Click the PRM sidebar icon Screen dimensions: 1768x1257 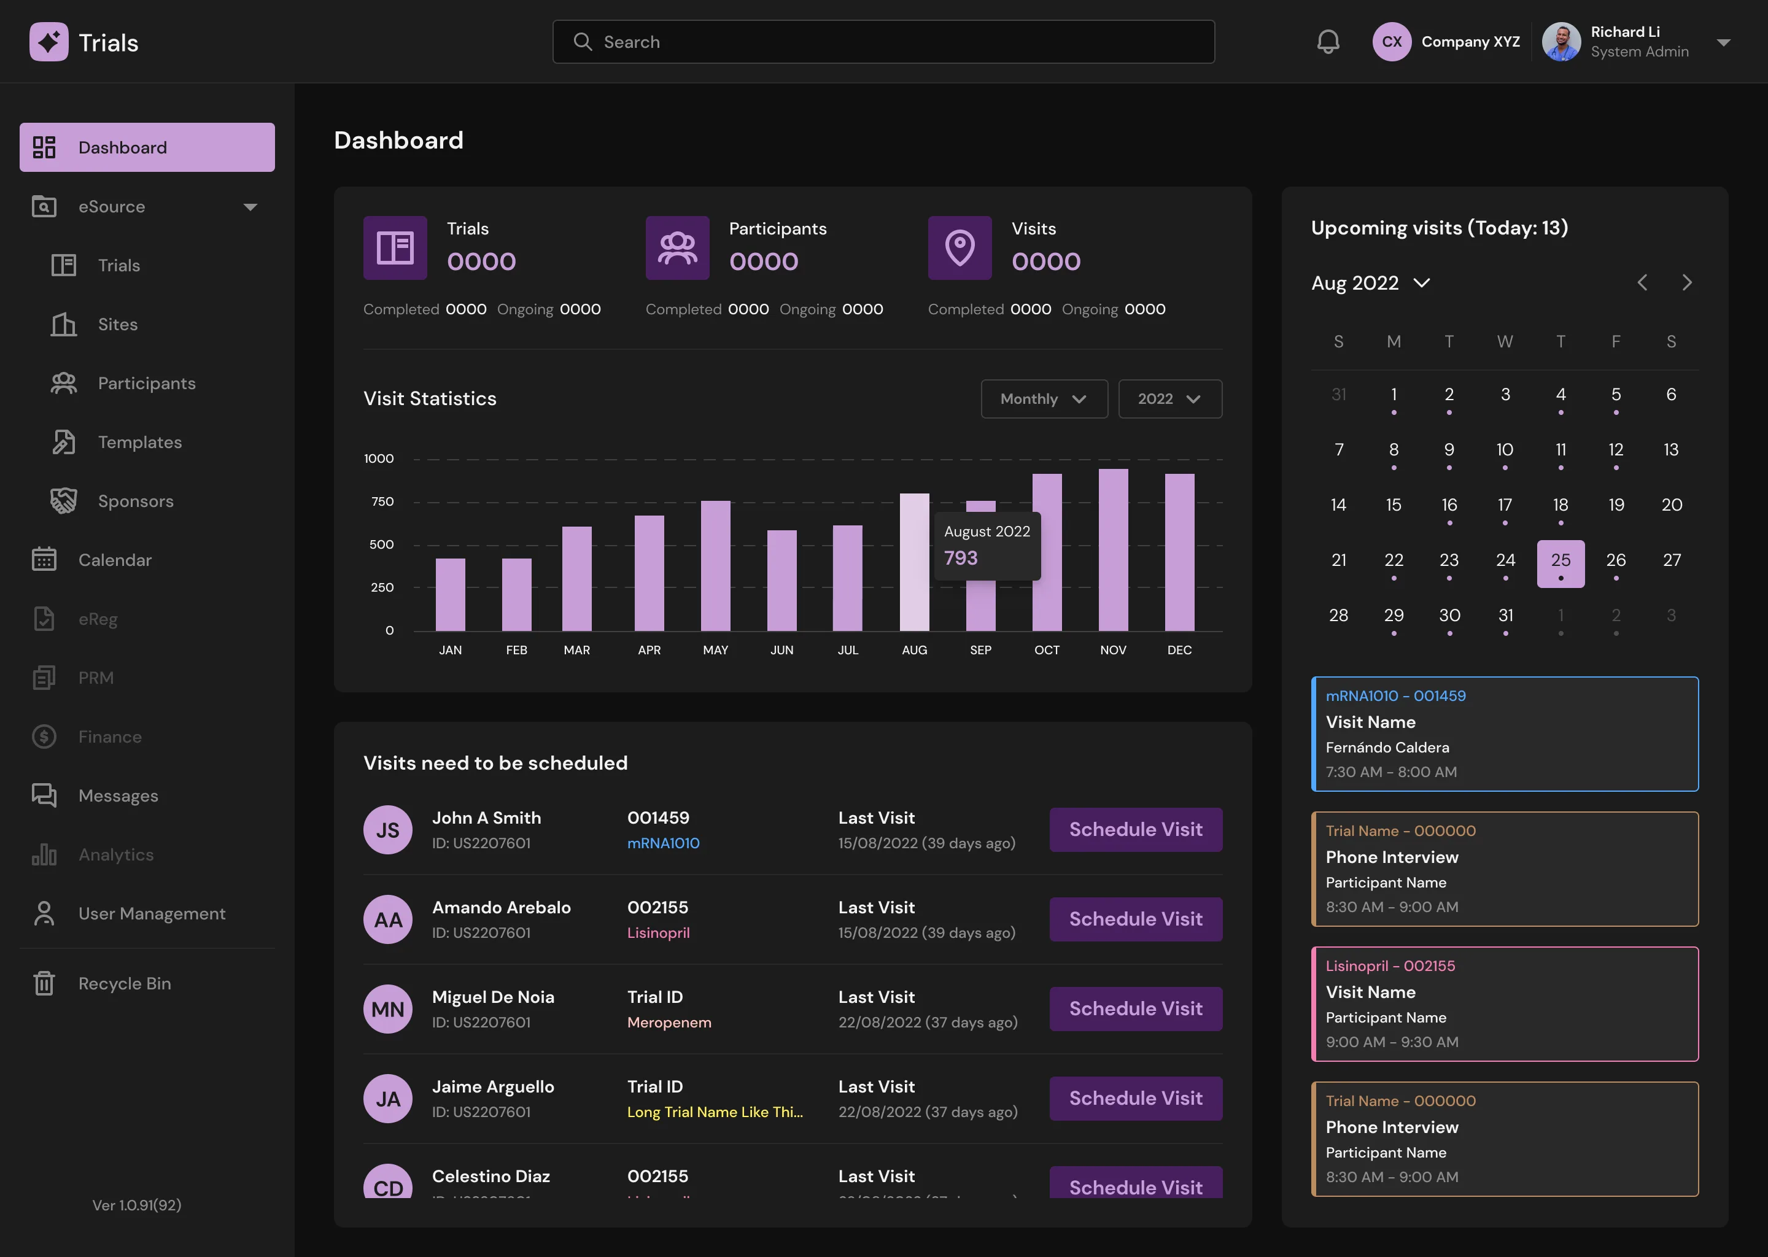pyautogui.click(x=44, y=677)
